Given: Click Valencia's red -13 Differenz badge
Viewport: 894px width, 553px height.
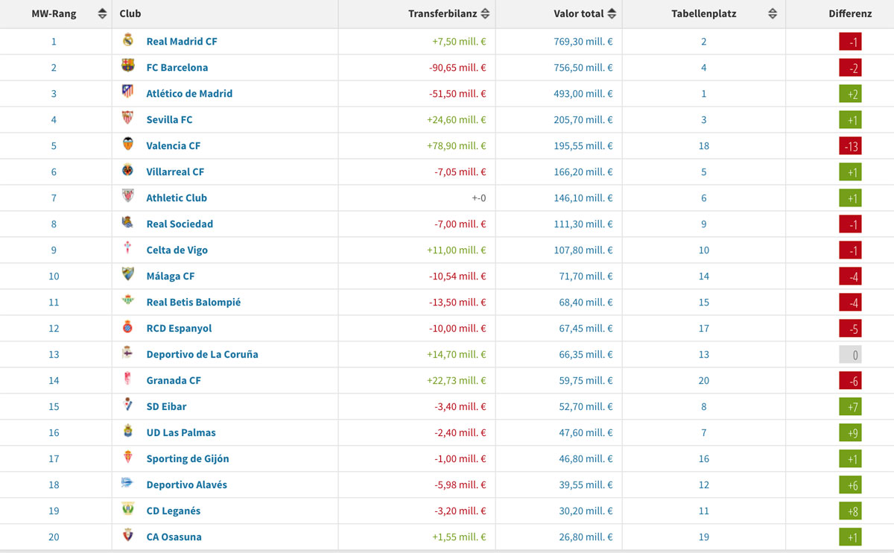Looking at the screenshot, I should click(x=850, y=145).
